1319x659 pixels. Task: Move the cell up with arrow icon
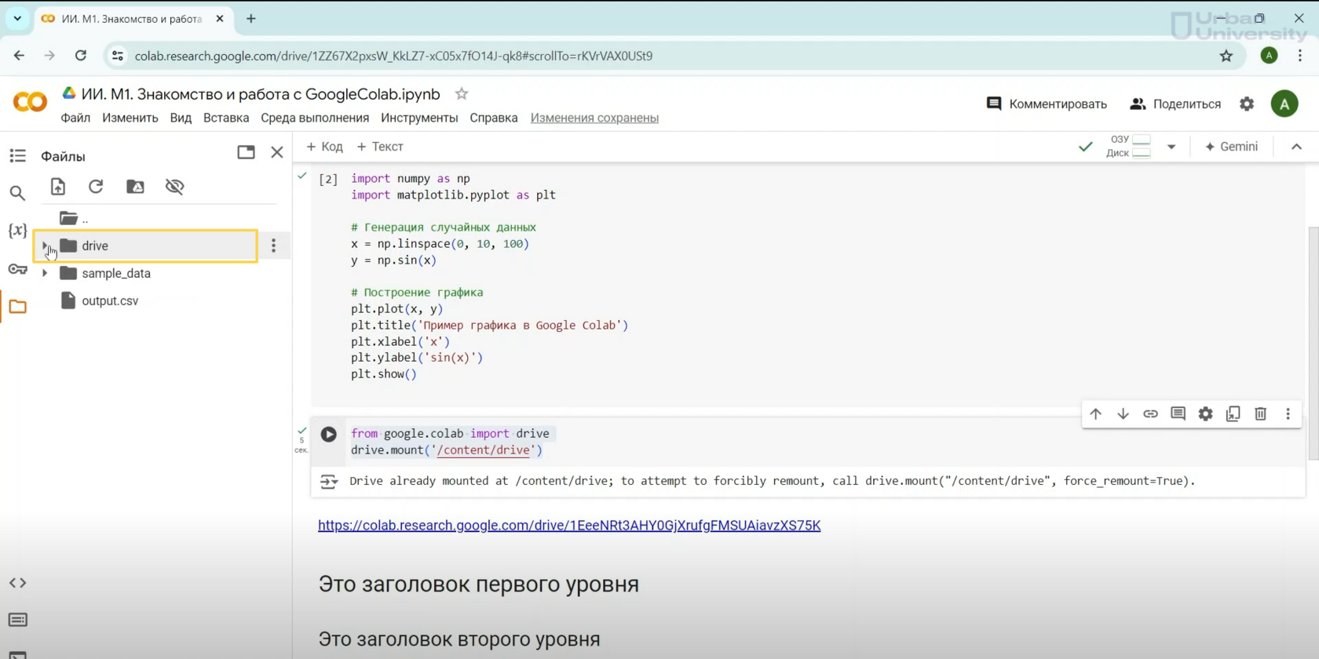(x=1095, y=414)
